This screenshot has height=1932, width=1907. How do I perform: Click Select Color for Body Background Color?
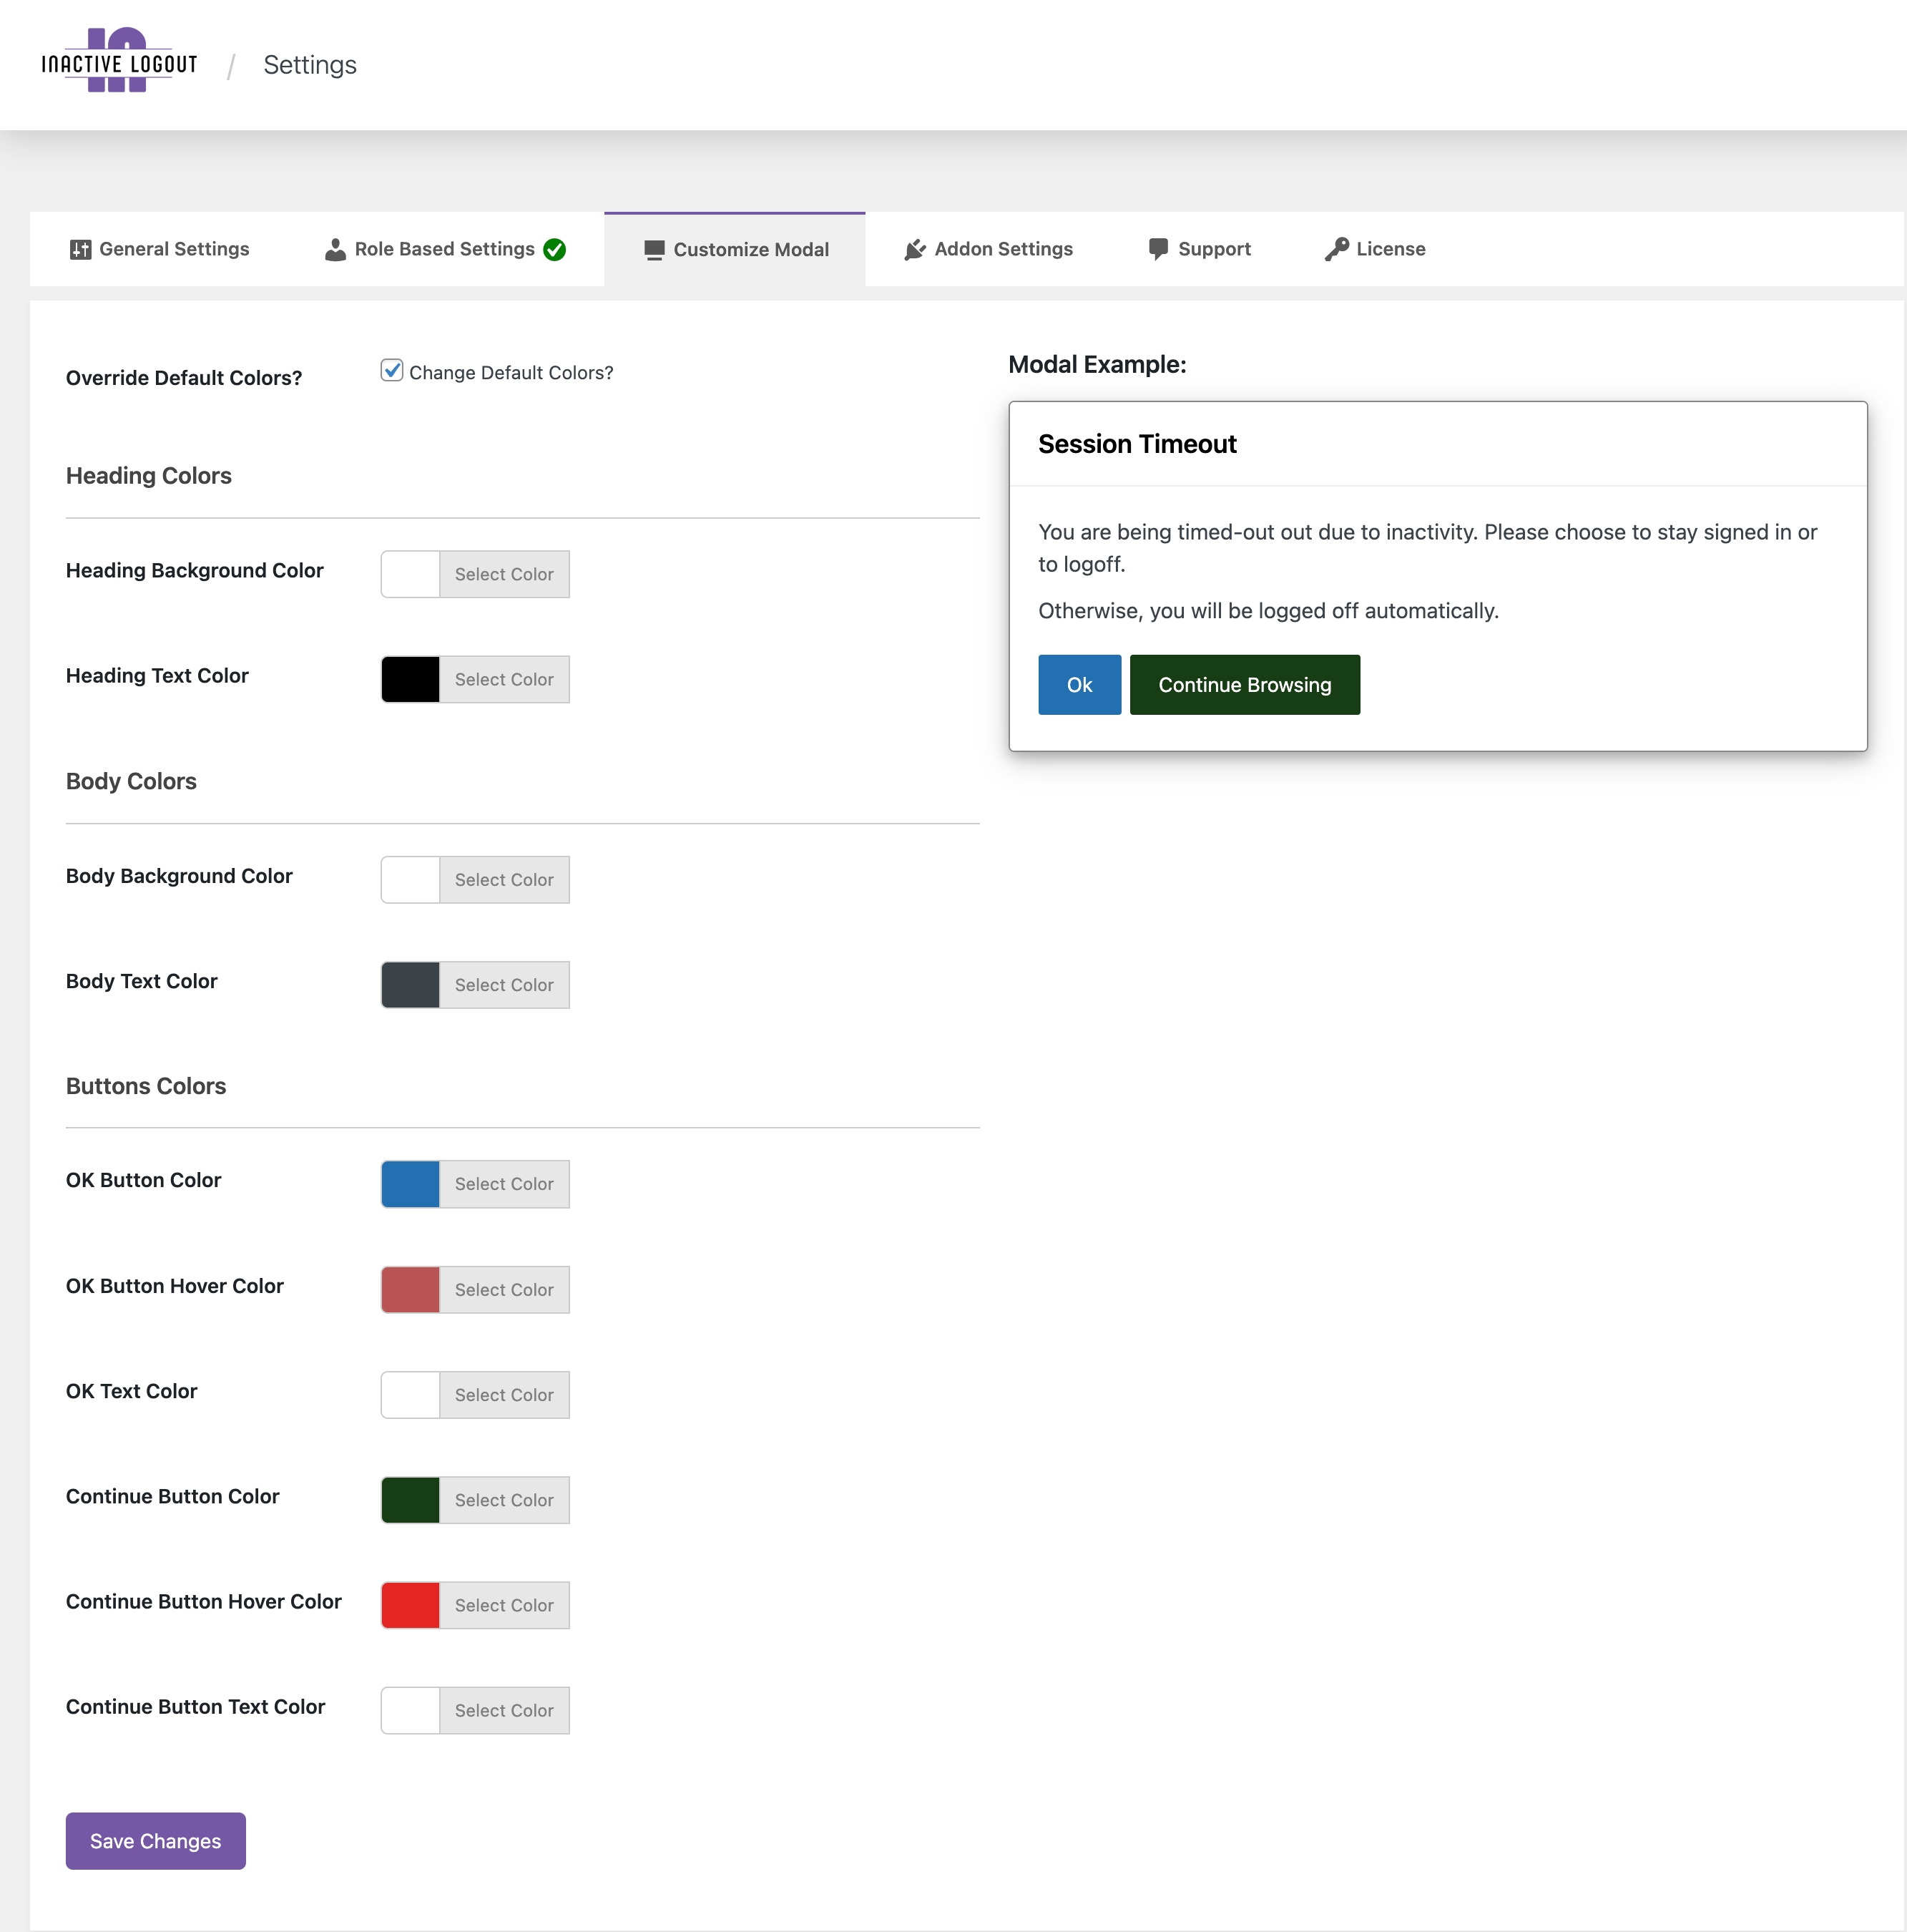pos(505,880)
